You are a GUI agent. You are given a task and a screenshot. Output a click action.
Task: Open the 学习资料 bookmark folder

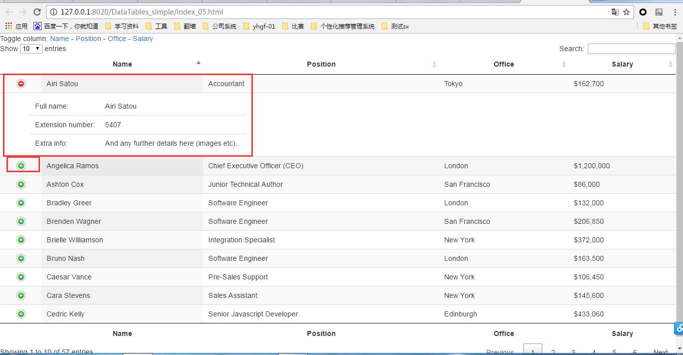click(122, 26)
